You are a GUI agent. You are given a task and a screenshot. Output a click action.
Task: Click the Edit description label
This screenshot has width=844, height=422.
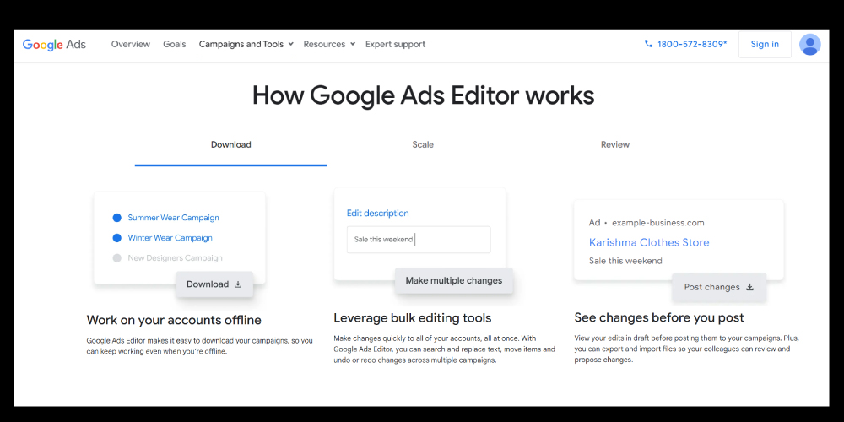[378, 214]
